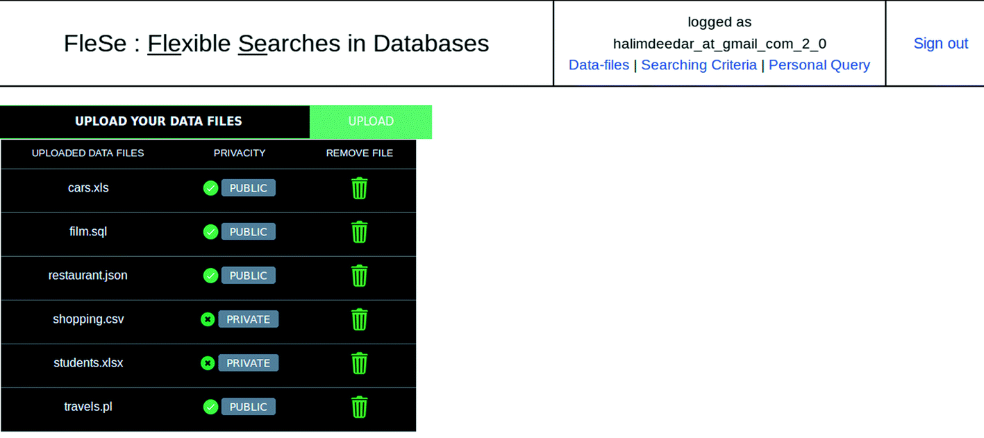
Task: Remove film.sql with its trash icon
Action: [359, 232]
